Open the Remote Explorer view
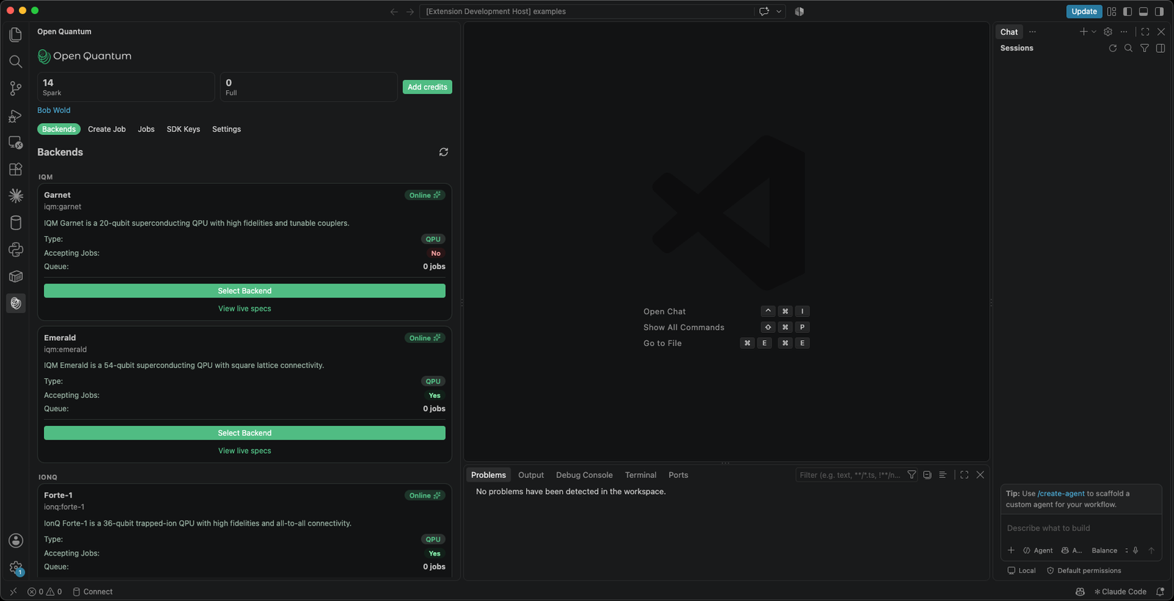The image size is (1174, 601). point(15,142)
